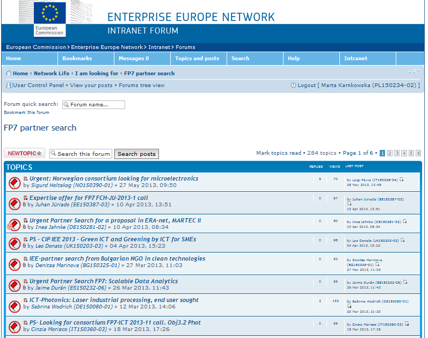The image size is (428, 338).
Task: Click new post icon before Urgent Norwegian consortium title
Action: point(25,179)
